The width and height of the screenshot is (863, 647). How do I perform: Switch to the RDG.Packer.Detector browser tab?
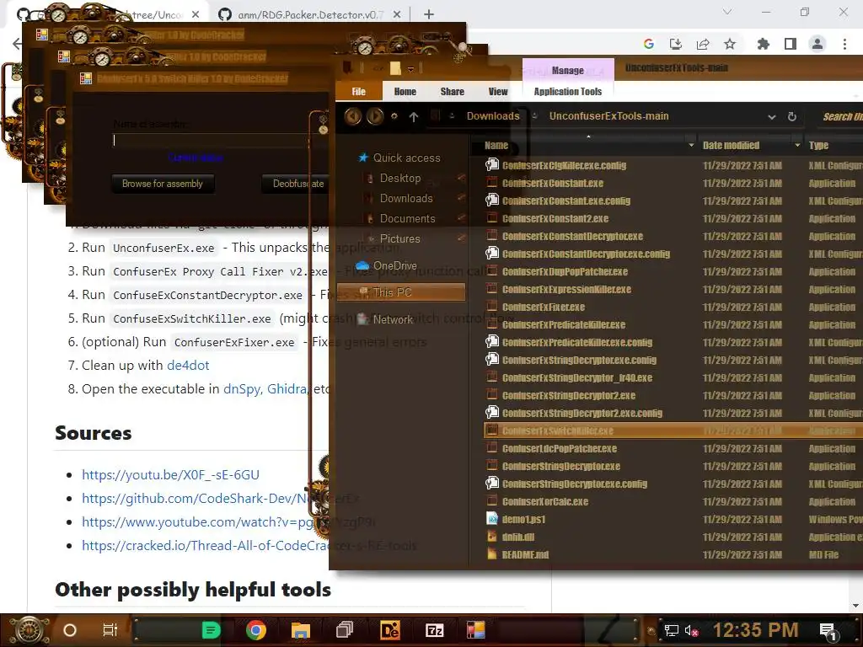[x=310, y=15]
